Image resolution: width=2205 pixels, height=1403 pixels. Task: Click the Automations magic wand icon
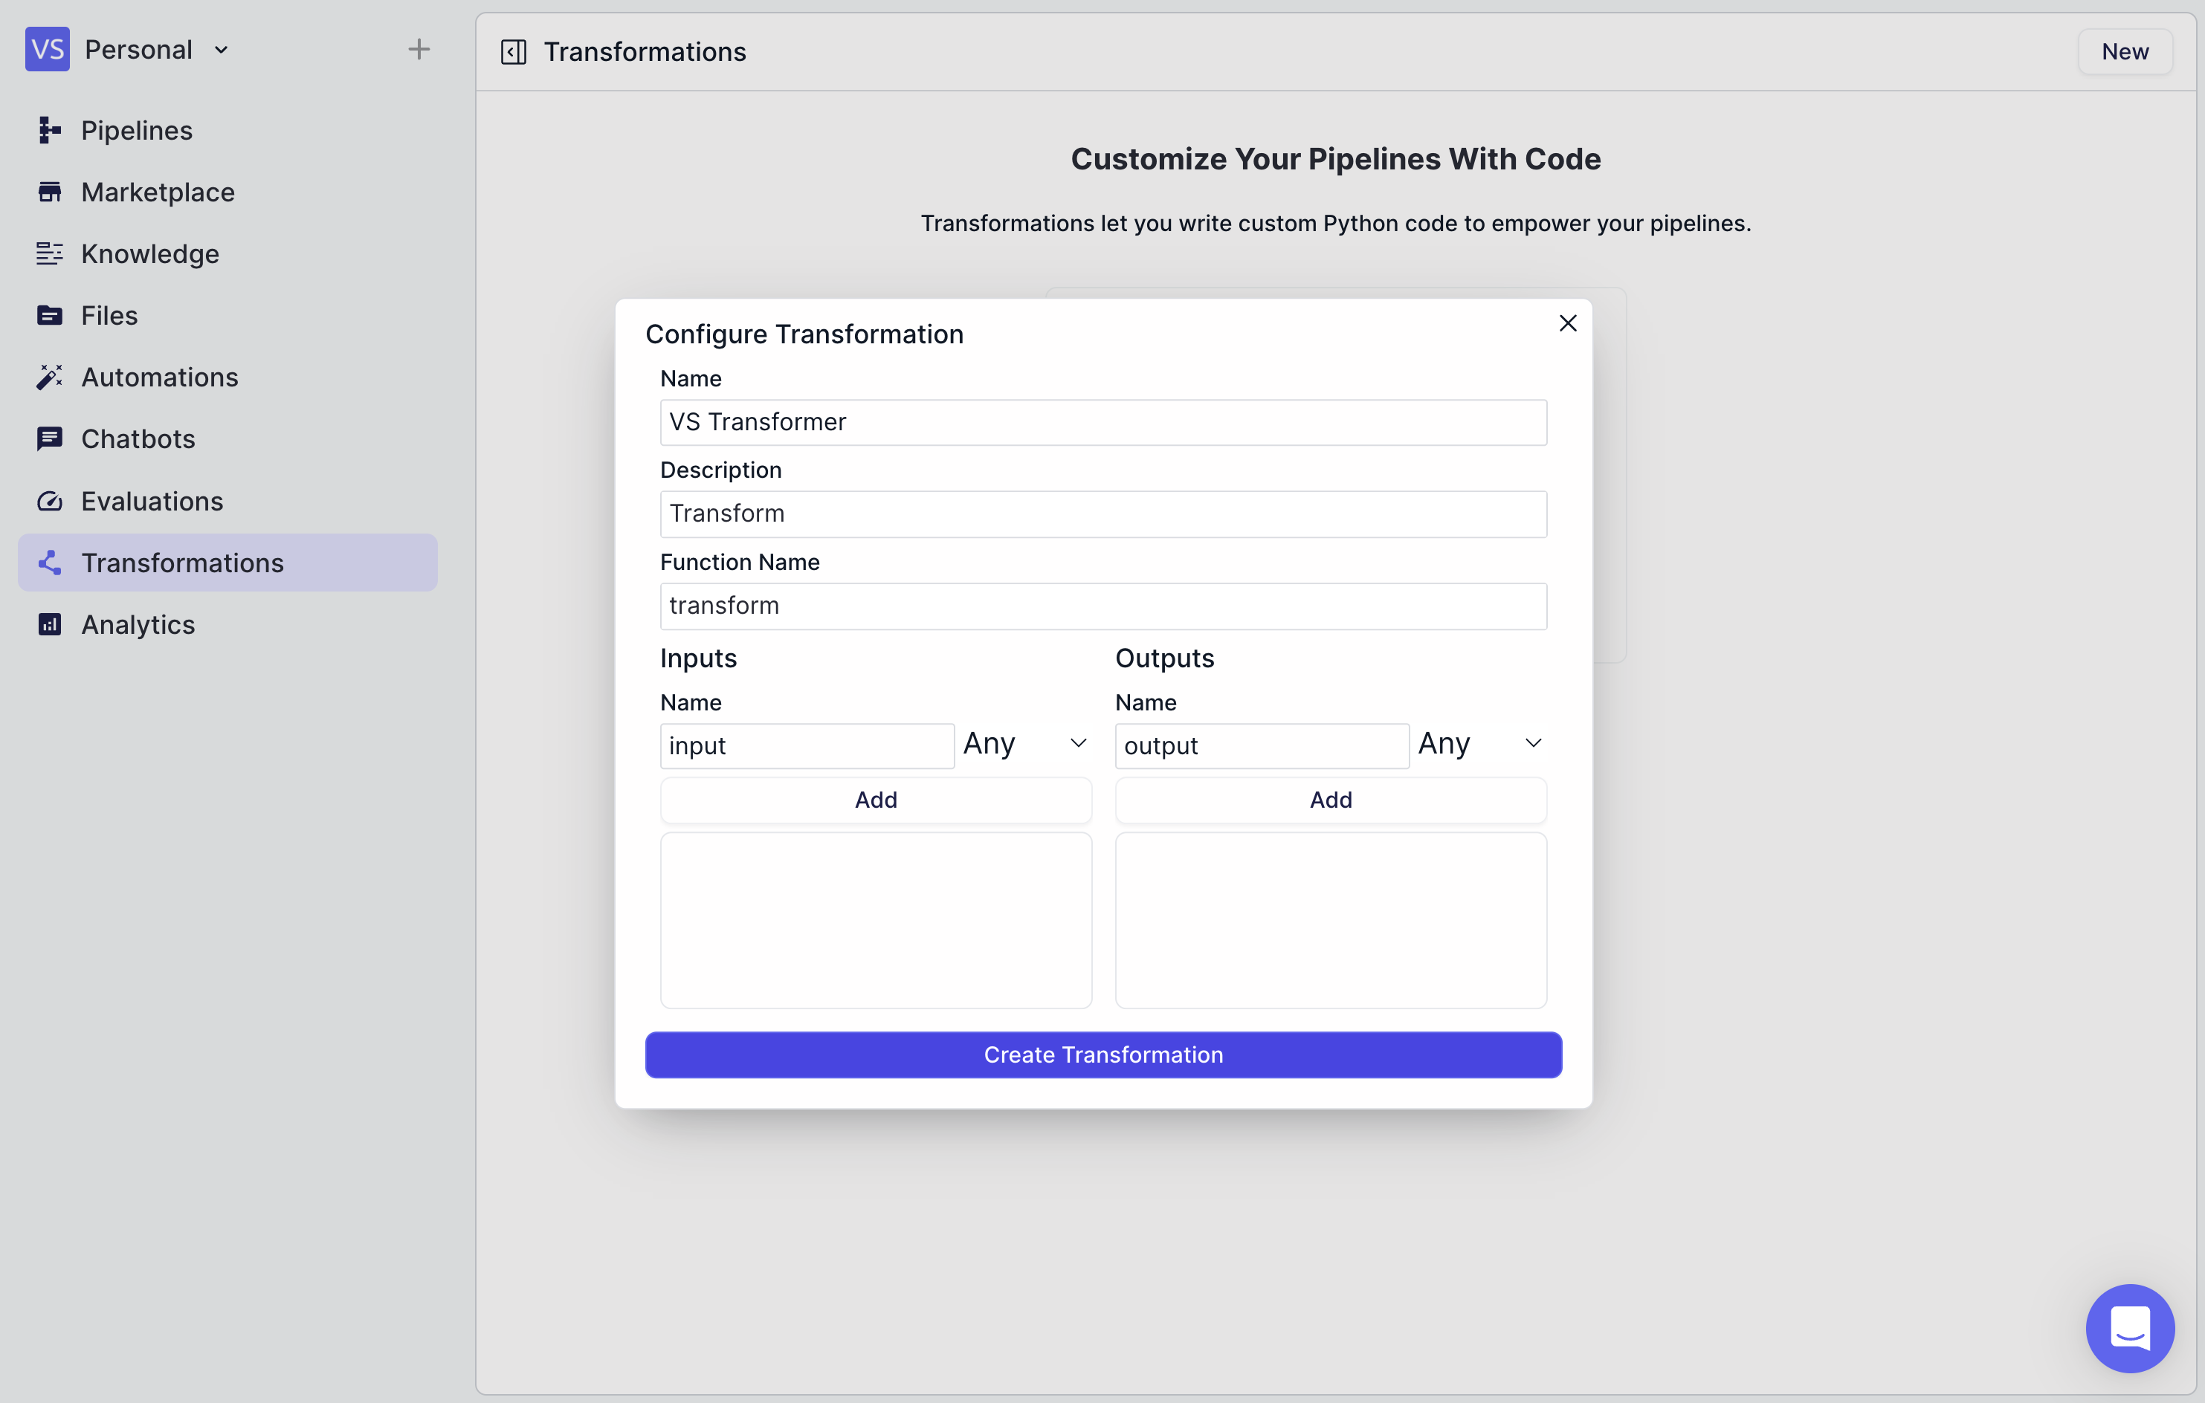pyautogui.click(x=50, y=377)
